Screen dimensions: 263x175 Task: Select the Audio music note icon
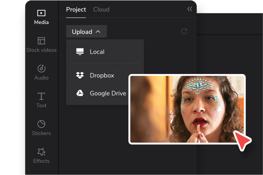[41, 68]
